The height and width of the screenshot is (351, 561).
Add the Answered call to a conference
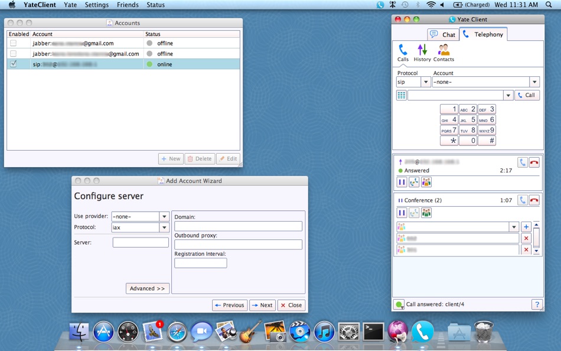[x=426, y=183]
